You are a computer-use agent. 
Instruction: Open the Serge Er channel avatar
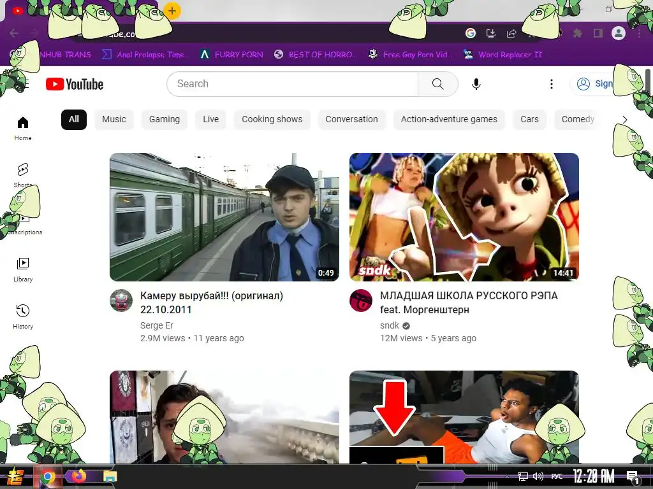(x=121, y=301)
